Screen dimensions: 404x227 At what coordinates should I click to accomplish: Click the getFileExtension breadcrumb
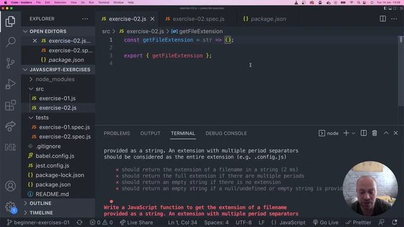click(197, 32)
